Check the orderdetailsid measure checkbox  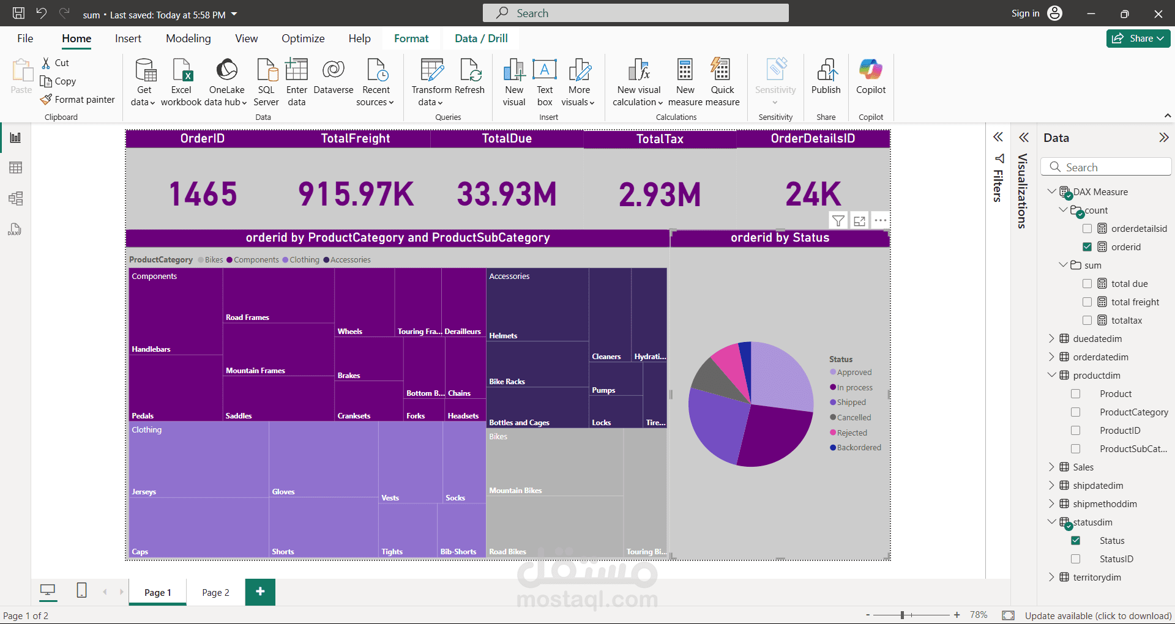pyautogui.click(x=1087, y=229)
